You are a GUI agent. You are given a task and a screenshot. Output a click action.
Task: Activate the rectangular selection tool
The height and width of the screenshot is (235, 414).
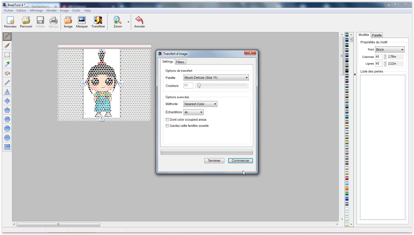tap(7, 55)
